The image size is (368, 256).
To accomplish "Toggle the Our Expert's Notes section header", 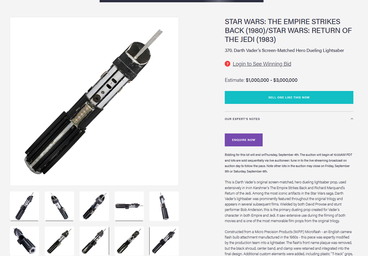I will click(x=289, y=119).
